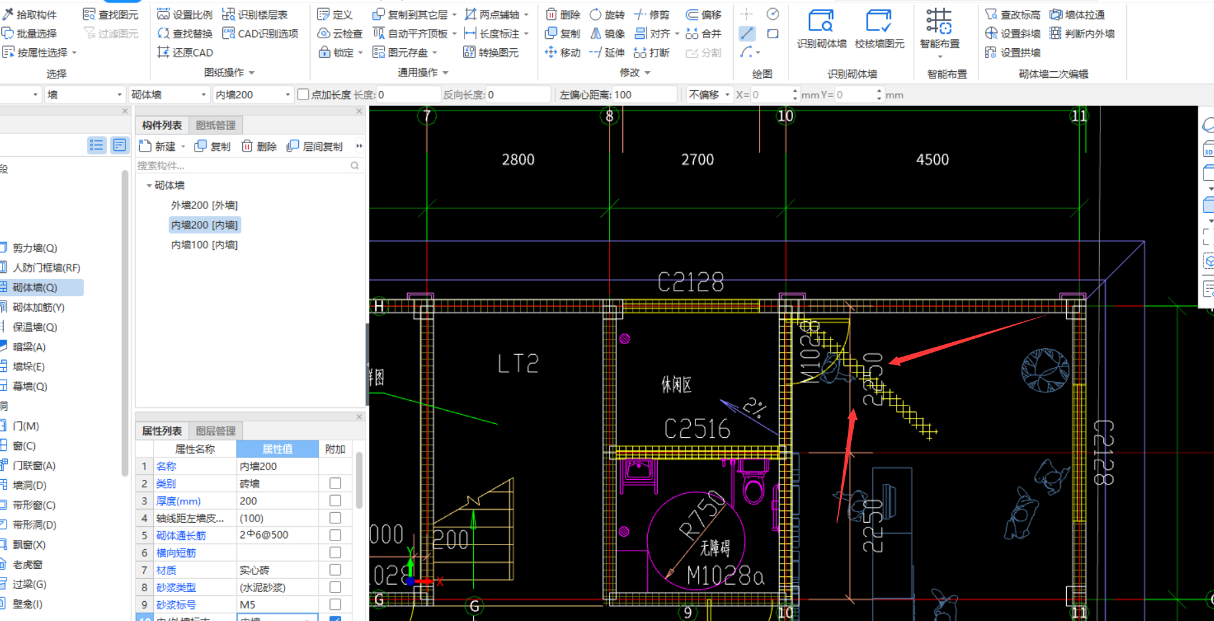
Task: Select the 修剪 trim tool
Action: click(x=651, y=15)
